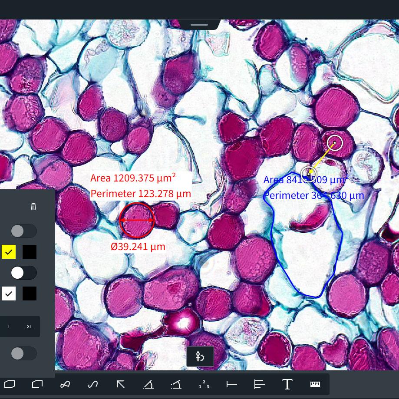The width and height of the screenshot is (399, 399).
Task: Toggle the switch below the L XL buttons
Action: (24, 353)
